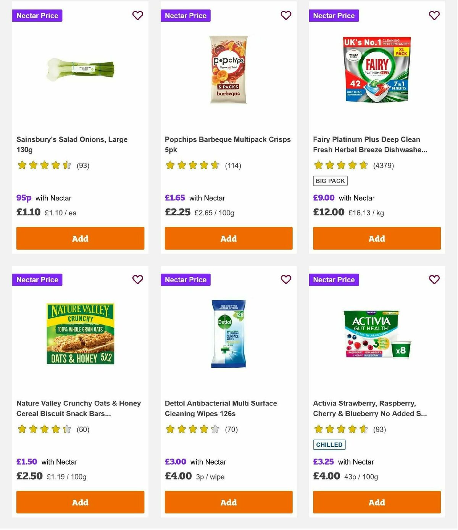458x530 pixels.
Task: Click the star rating for Fairy Platinum Plus
Action: 341,165
